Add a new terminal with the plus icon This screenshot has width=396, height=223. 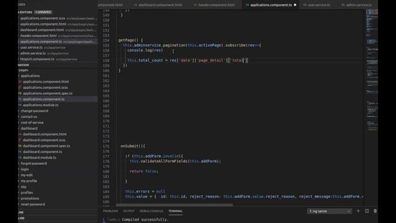click(x=358, y=211)
